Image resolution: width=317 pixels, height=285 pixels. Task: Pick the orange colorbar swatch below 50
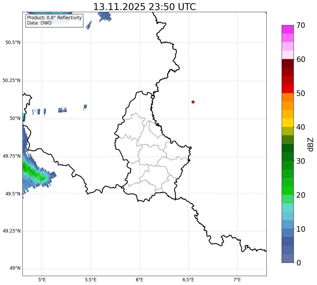coord(288,97)
